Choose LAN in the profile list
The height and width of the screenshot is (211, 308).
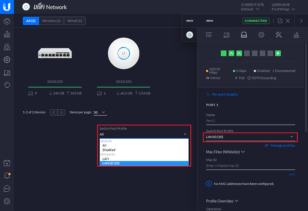coord(106,159)
